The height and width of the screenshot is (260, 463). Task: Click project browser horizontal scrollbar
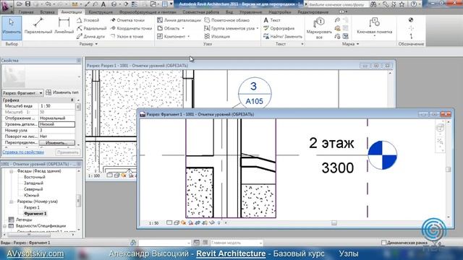29,235
